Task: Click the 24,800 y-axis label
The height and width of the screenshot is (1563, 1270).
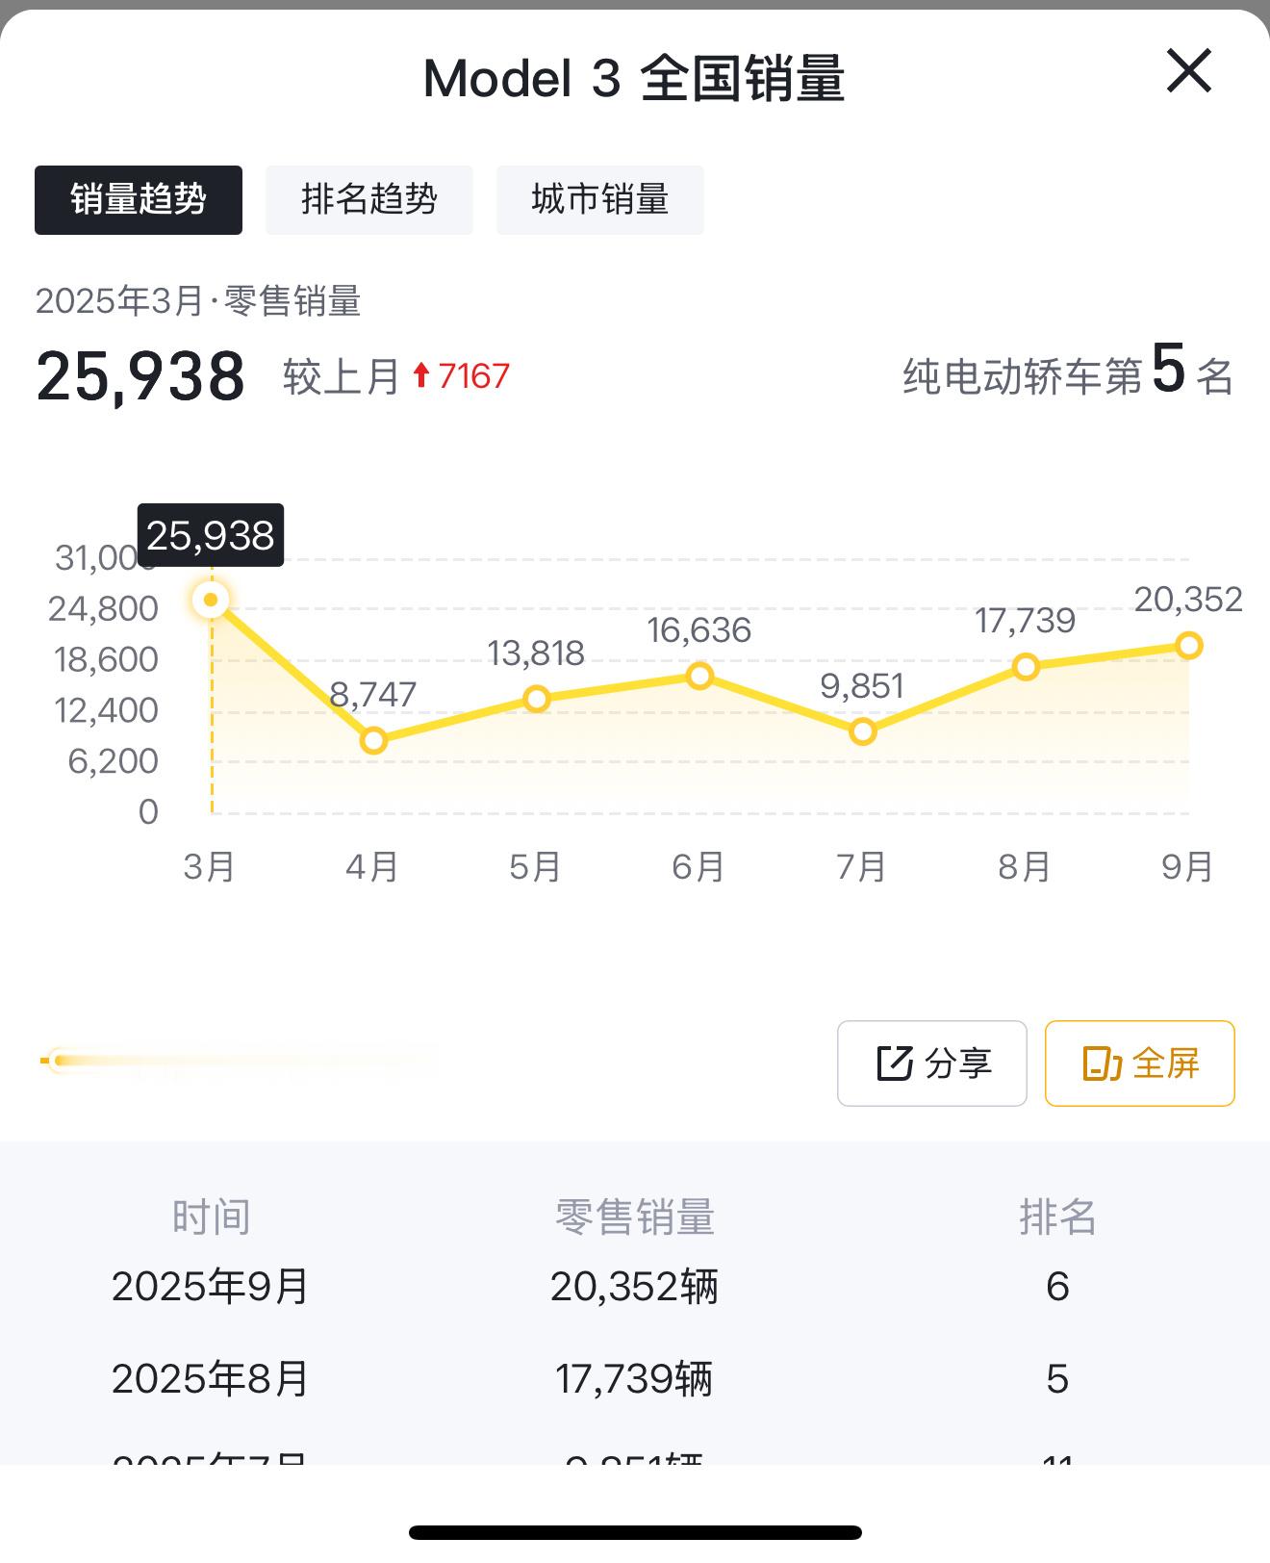Action: (x=103, y=609)
